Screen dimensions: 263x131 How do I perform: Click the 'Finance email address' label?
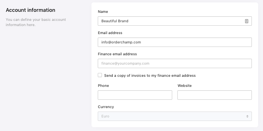[x=117, y=54]
